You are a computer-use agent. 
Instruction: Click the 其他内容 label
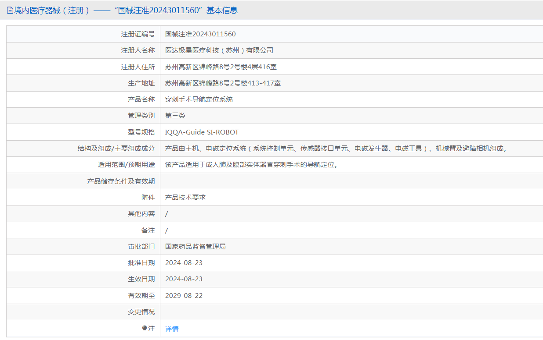point(141,213)
